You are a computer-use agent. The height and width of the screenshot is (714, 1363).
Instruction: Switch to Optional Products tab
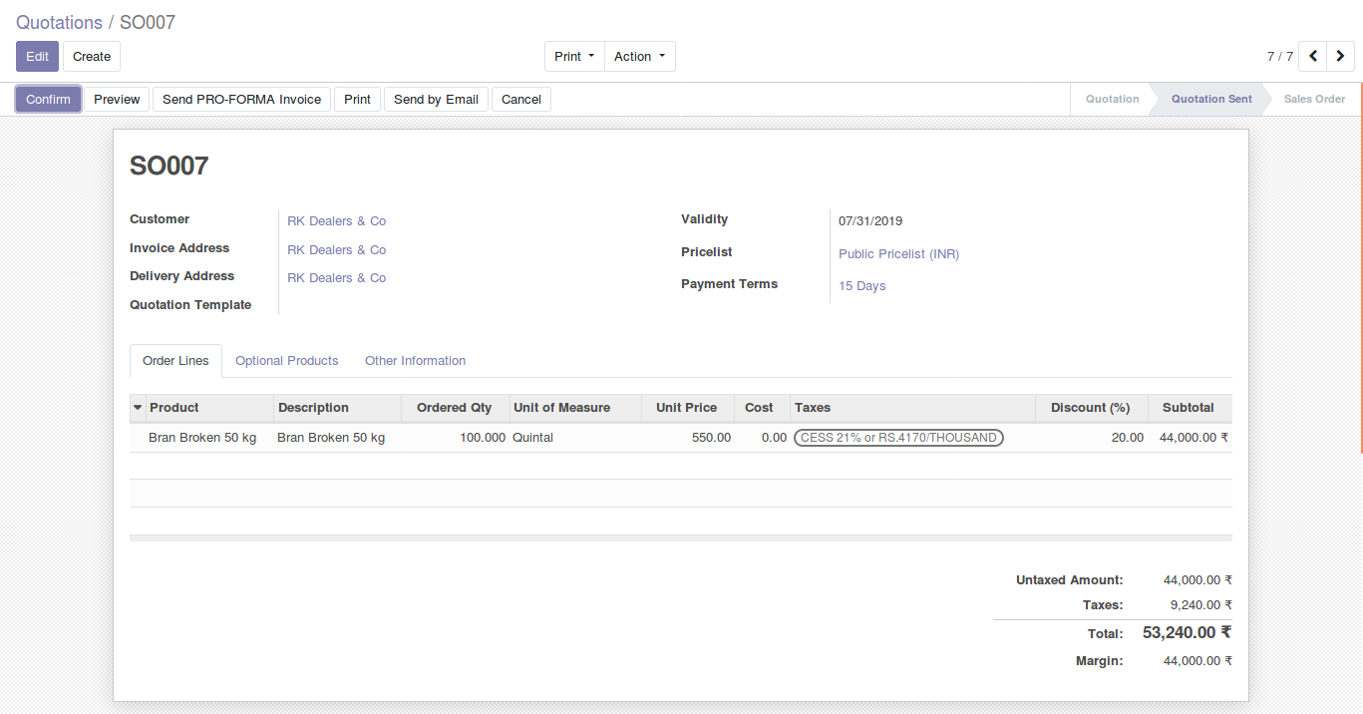pos(286,361)
